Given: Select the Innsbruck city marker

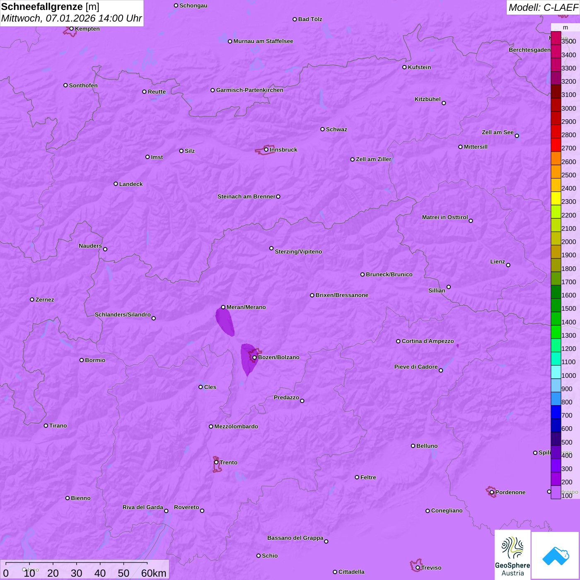Looking at the screenshot, I should pyautogui.click(x=266, y=150).
